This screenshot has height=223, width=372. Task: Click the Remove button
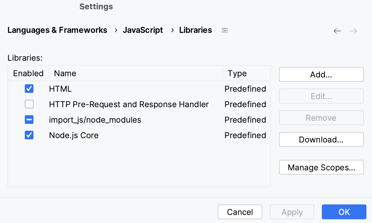point(321,118)
